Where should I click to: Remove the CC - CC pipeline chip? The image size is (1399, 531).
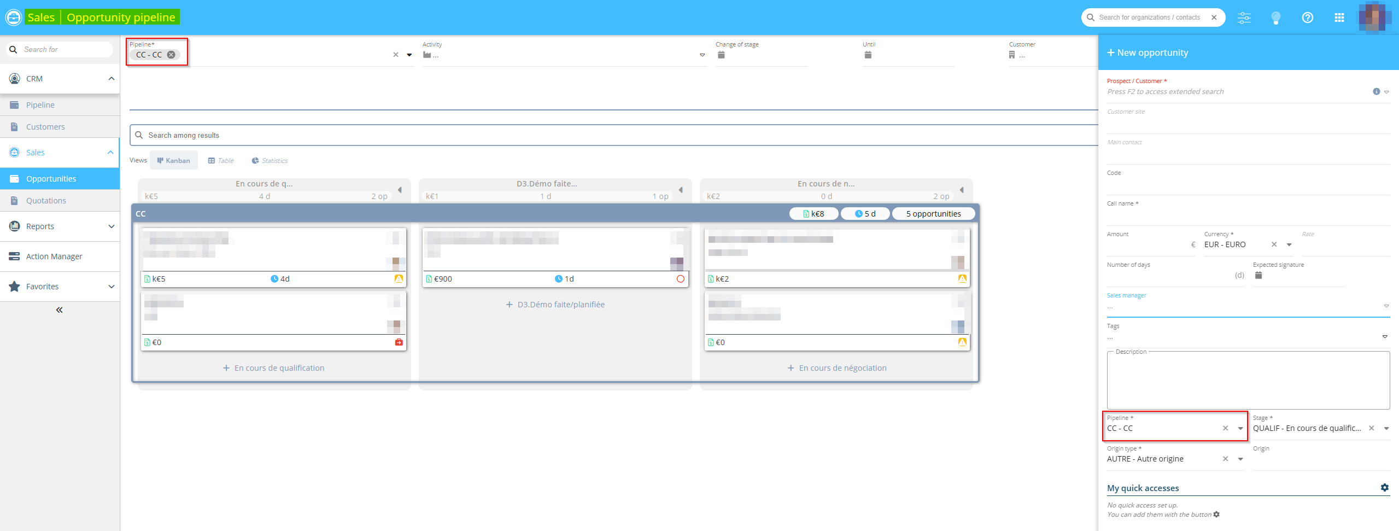coord(171,55)
